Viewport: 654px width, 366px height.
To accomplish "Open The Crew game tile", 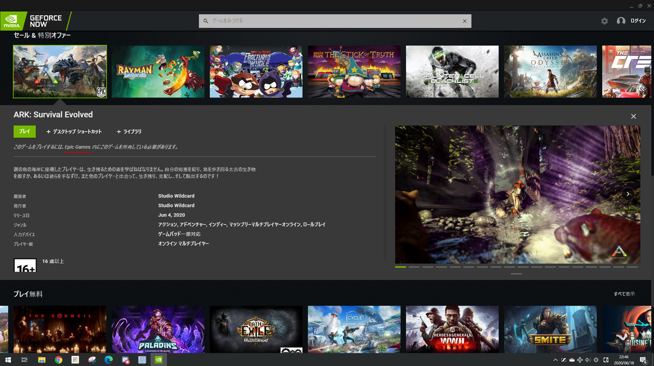I will pyautogui.click(x=628, y=71).
